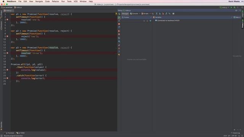This screenshot has height=137, width=244.
Task: Toggle breakpoint on line 9
Action: (x=7, y=37)
